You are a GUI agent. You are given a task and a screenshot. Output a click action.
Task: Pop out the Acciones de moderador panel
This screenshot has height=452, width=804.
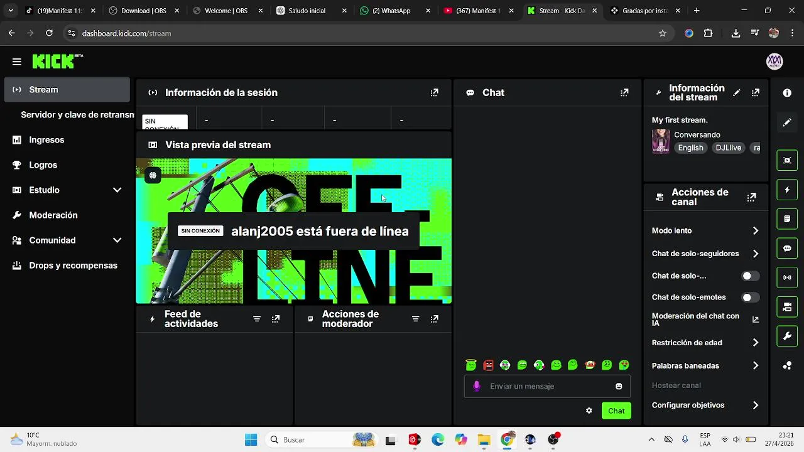coord(434,319)
